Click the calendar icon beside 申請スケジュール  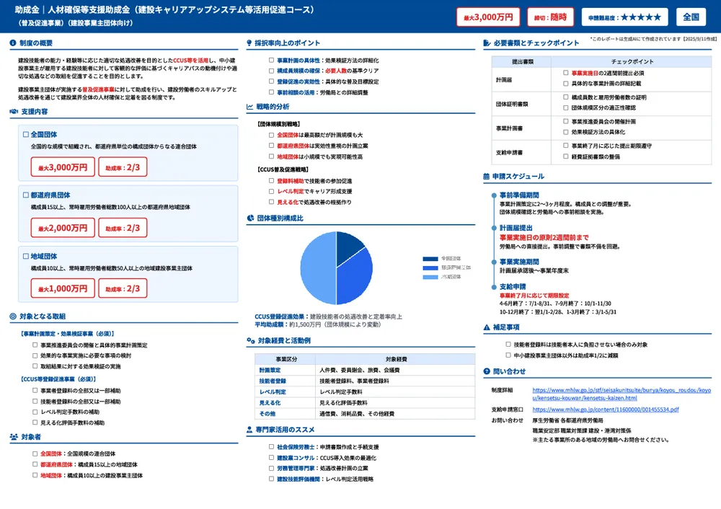click(487, 176)
